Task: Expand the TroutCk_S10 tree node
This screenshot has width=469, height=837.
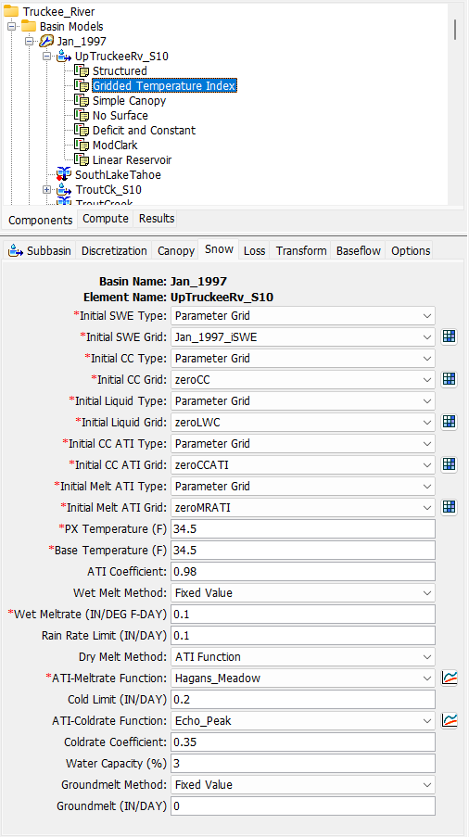Action: (46, 189)
